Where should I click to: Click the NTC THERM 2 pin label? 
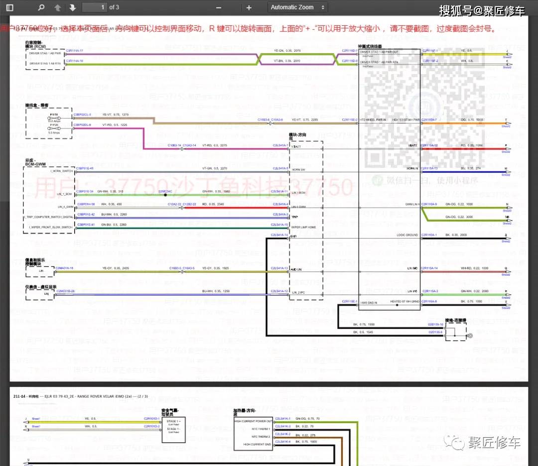[261, 437]
